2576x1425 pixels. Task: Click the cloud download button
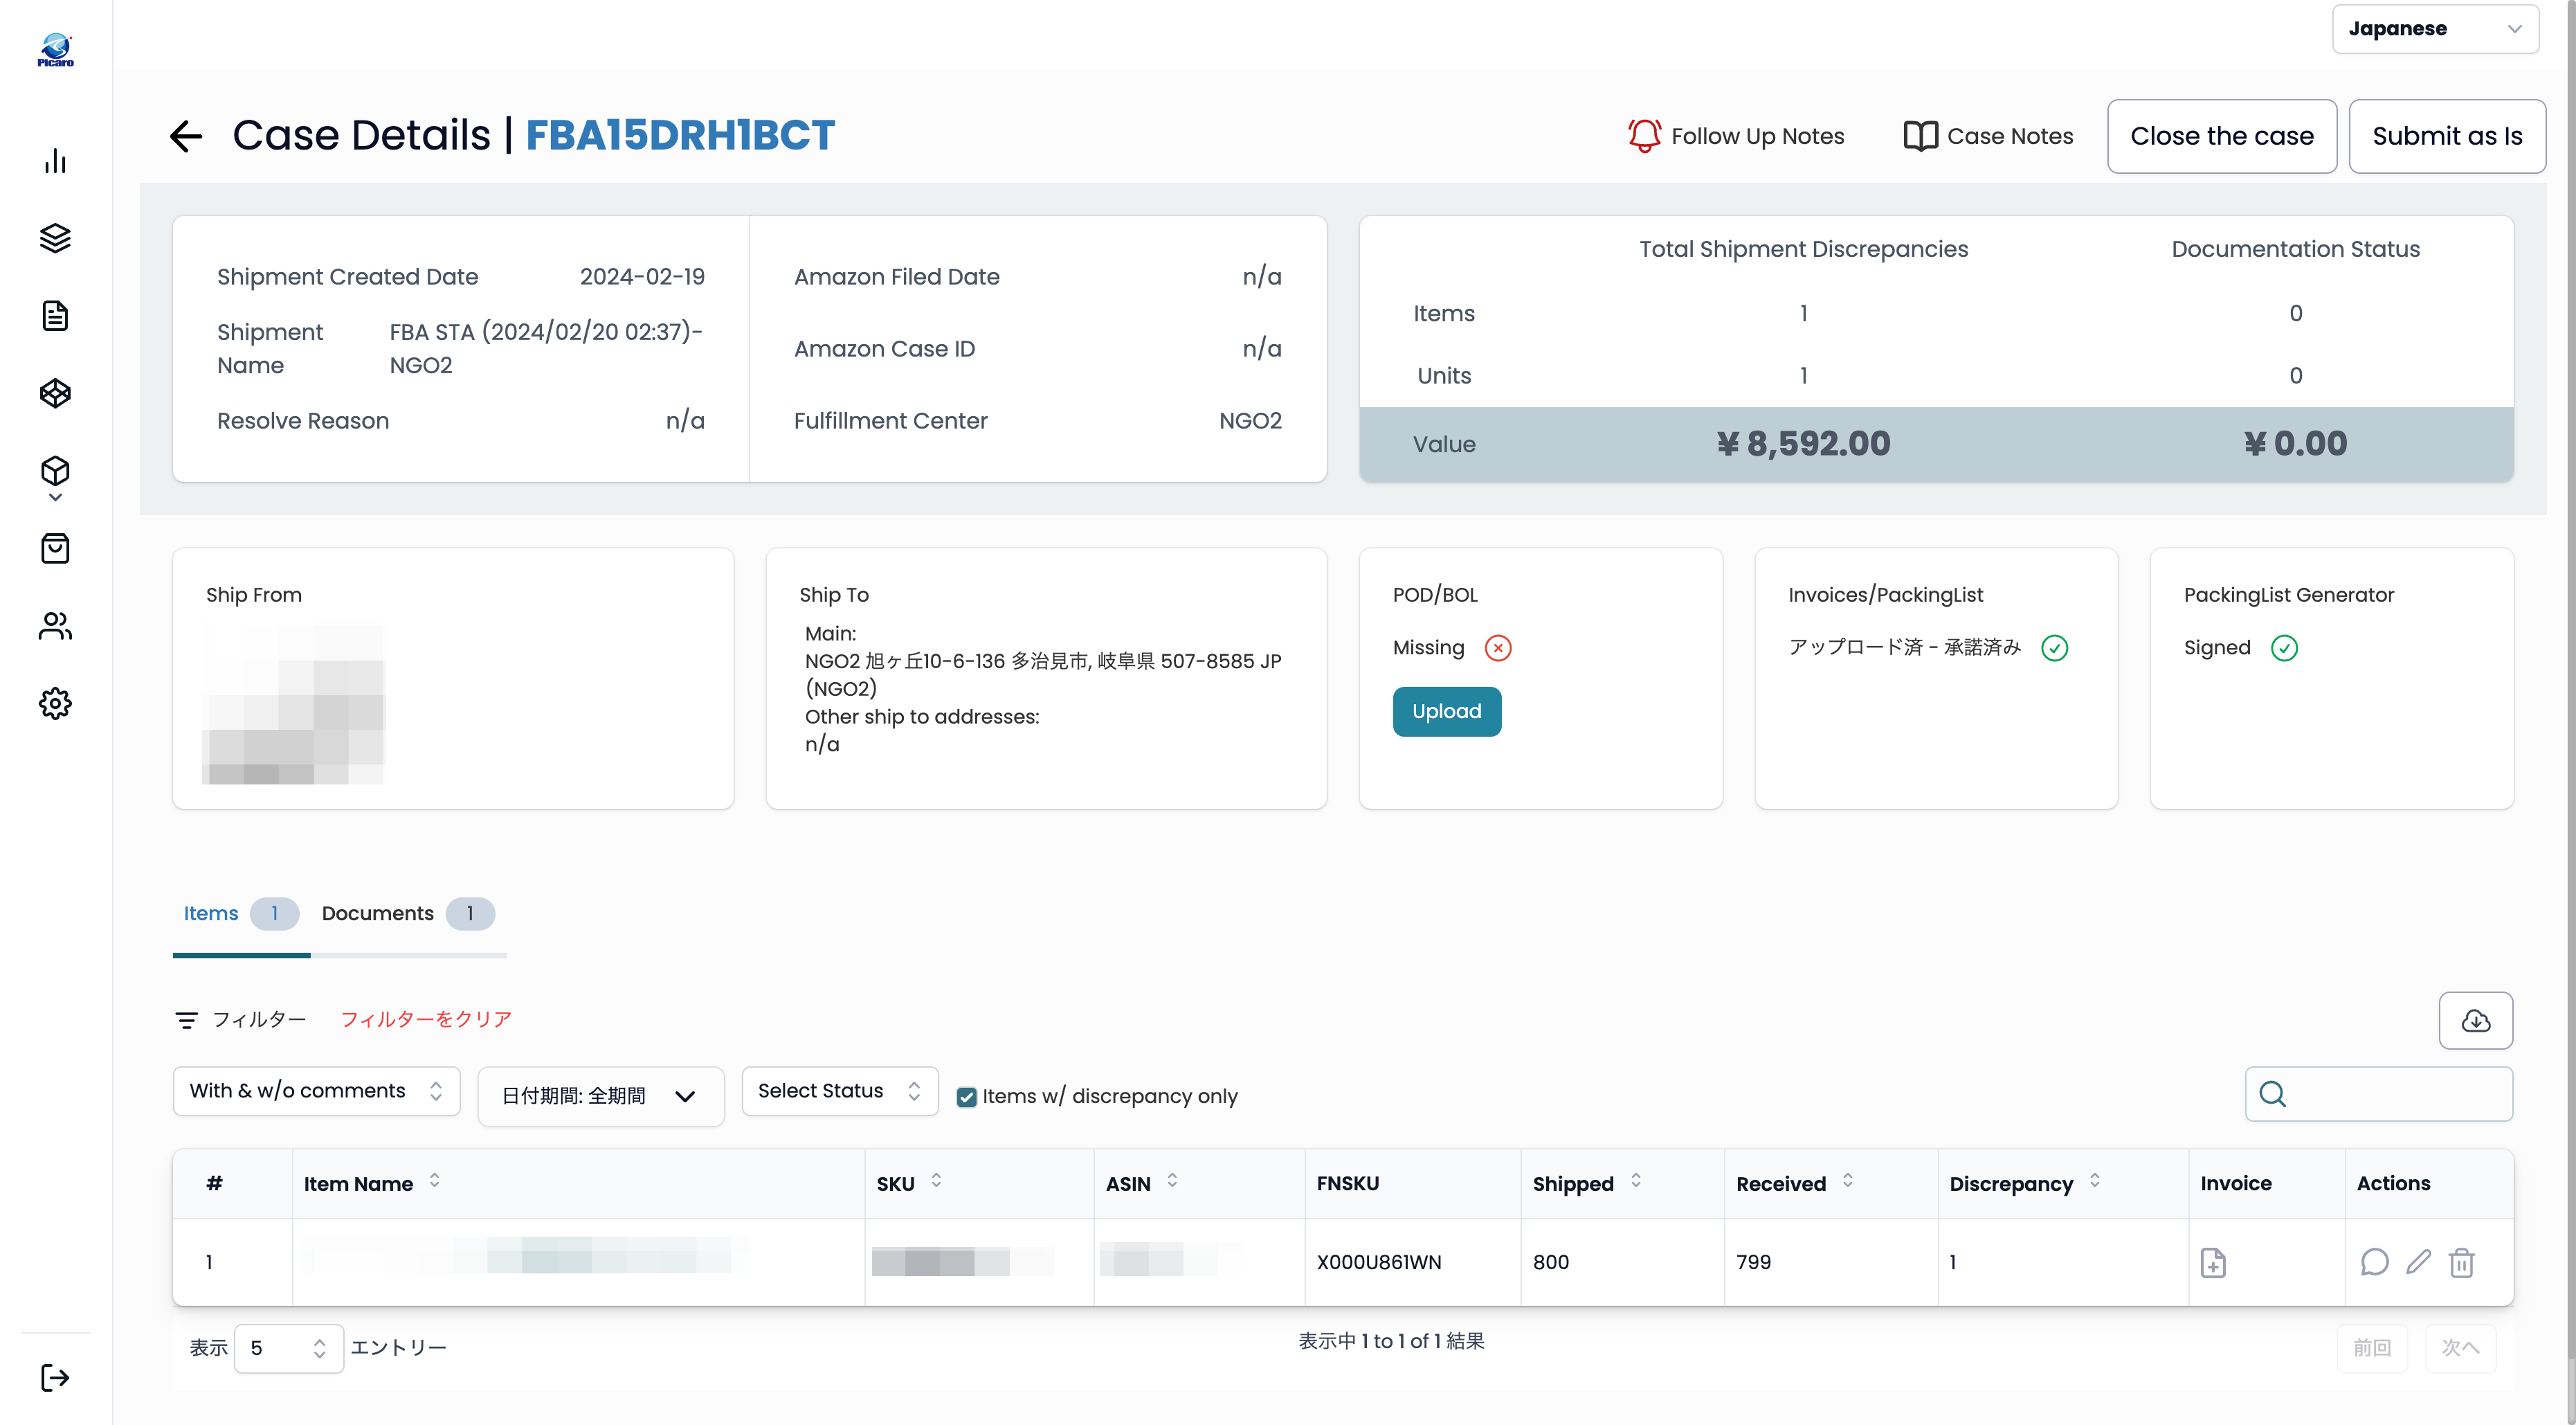tap(2475, 1021)
